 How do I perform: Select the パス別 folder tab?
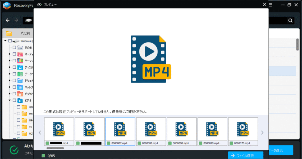[x=18, y=33]
